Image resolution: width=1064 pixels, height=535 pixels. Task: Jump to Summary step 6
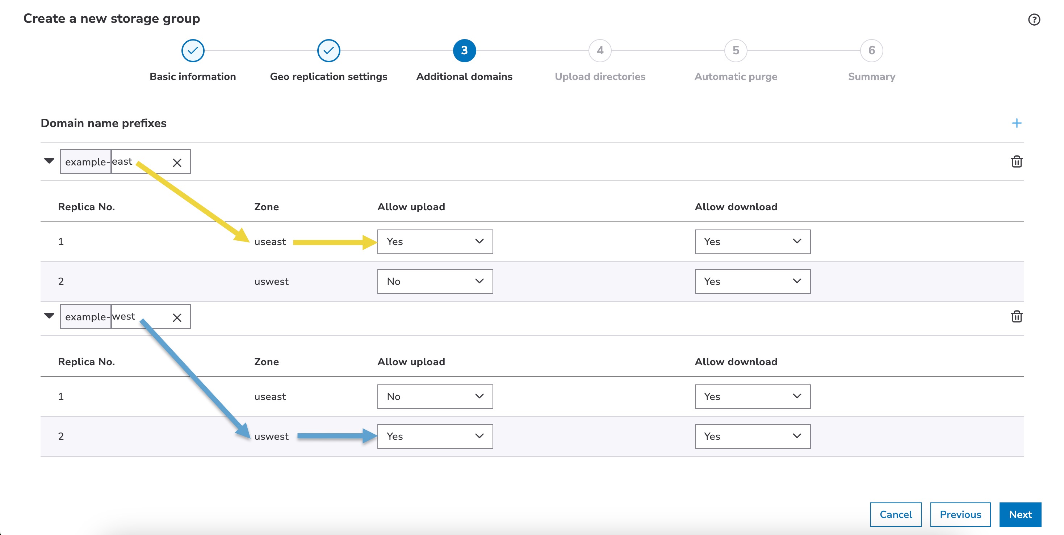(871, 51)
